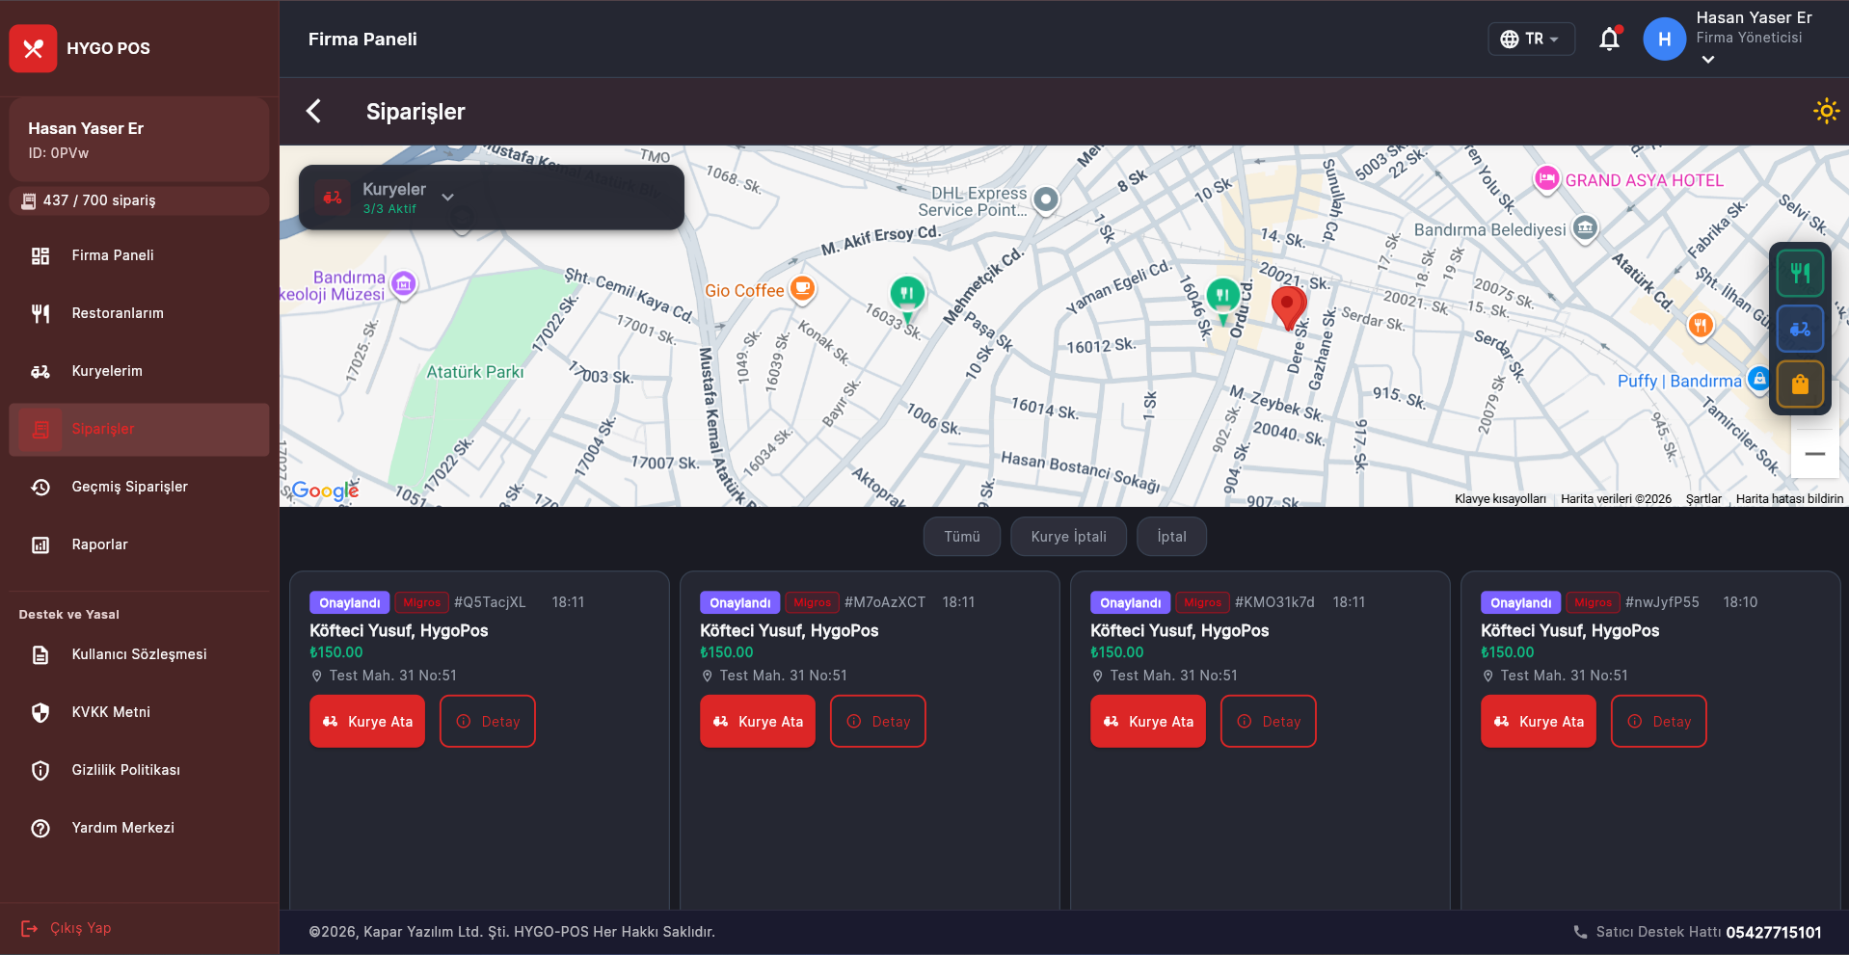1849x955 pixels.
Task: Switch to the Kurye İptali tab
Action: 1068,536
